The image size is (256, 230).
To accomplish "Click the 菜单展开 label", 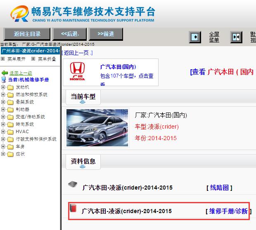I will coord(17,59).
